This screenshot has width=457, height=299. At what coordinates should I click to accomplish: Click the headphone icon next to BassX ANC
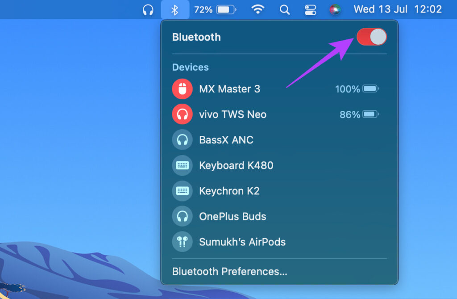[183, 139]
